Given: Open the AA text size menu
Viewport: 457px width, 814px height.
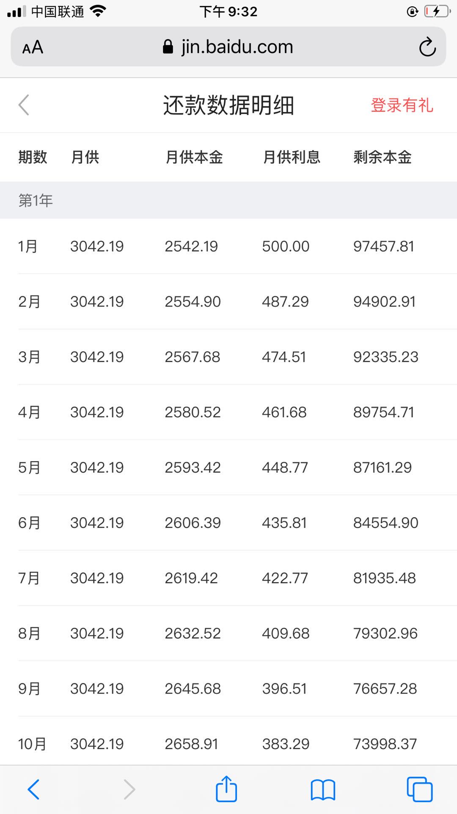Looking at the screenshot, I should coord(33,47).
